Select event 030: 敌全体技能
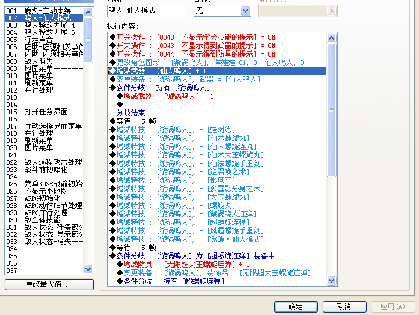 coord(44,220)
